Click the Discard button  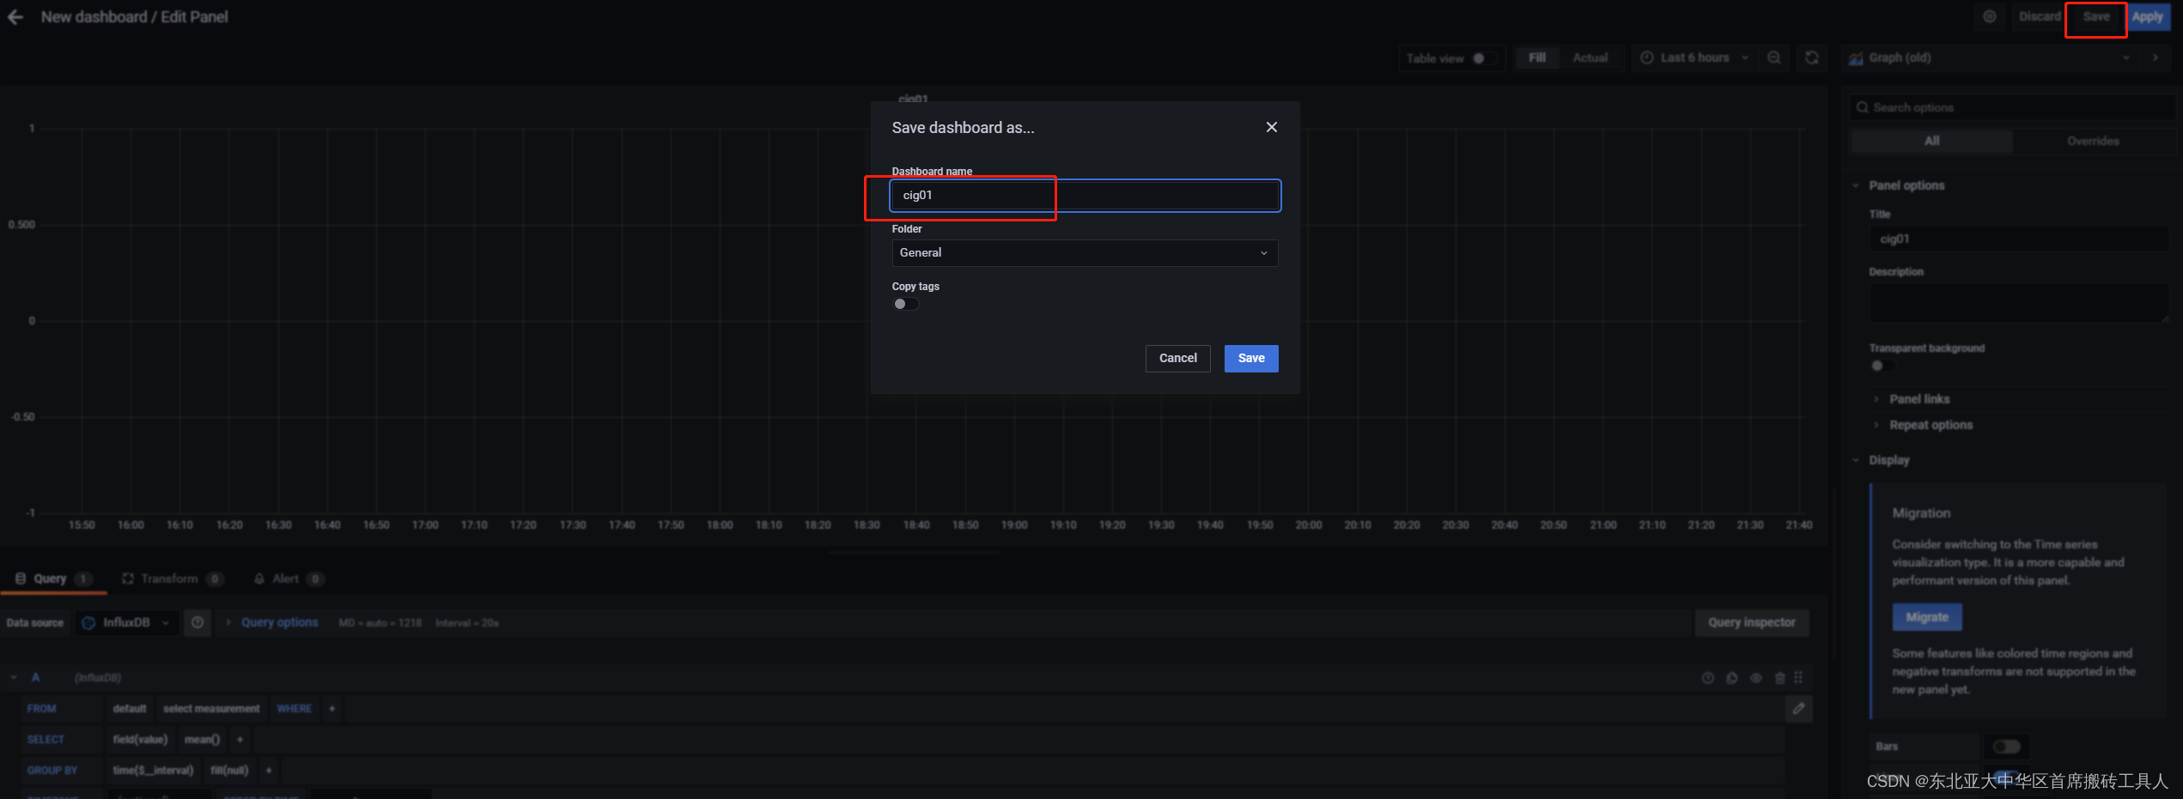pos(2039,16)
